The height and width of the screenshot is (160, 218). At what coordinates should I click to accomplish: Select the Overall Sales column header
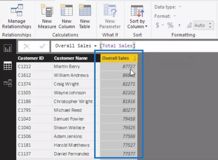pyautogui.click(x=119, y=58)
